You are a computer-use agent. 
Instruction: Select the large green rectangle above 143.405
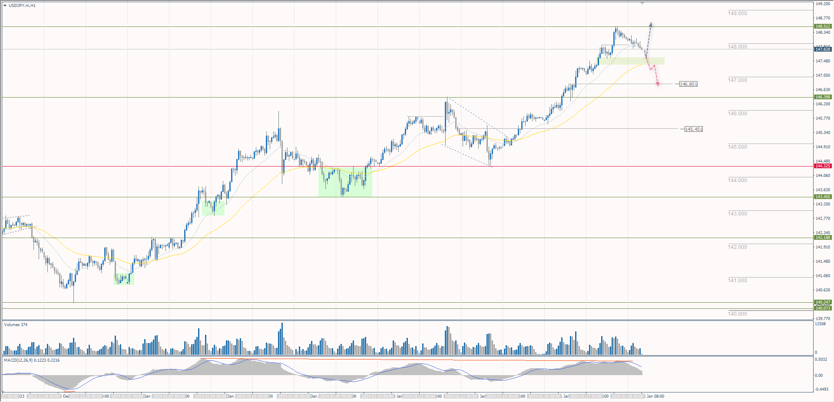pos(345,182)
